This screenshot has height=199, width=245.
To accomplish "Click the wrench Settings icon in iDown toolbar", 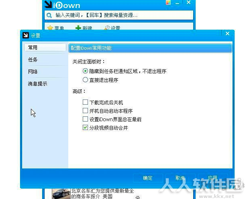I will pyautogui.click(x=107, y=27).
